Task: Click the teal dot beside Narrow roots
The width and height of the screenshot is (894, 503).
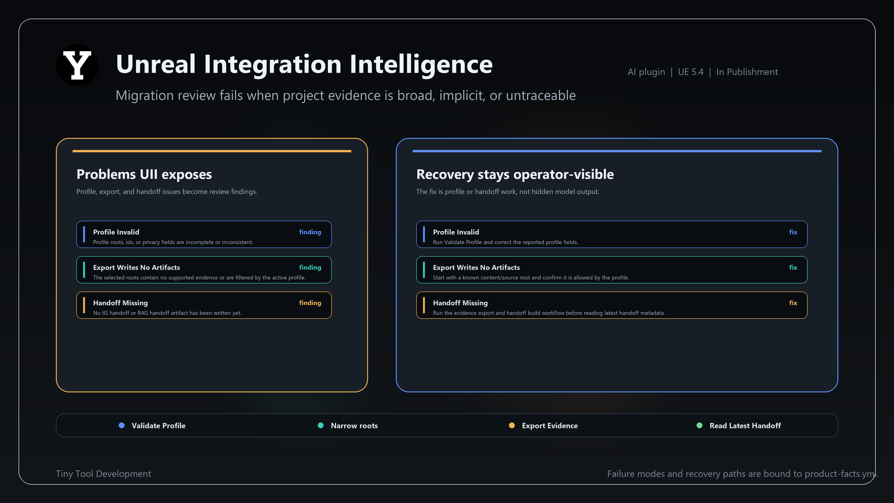Action: click(320, 425)
